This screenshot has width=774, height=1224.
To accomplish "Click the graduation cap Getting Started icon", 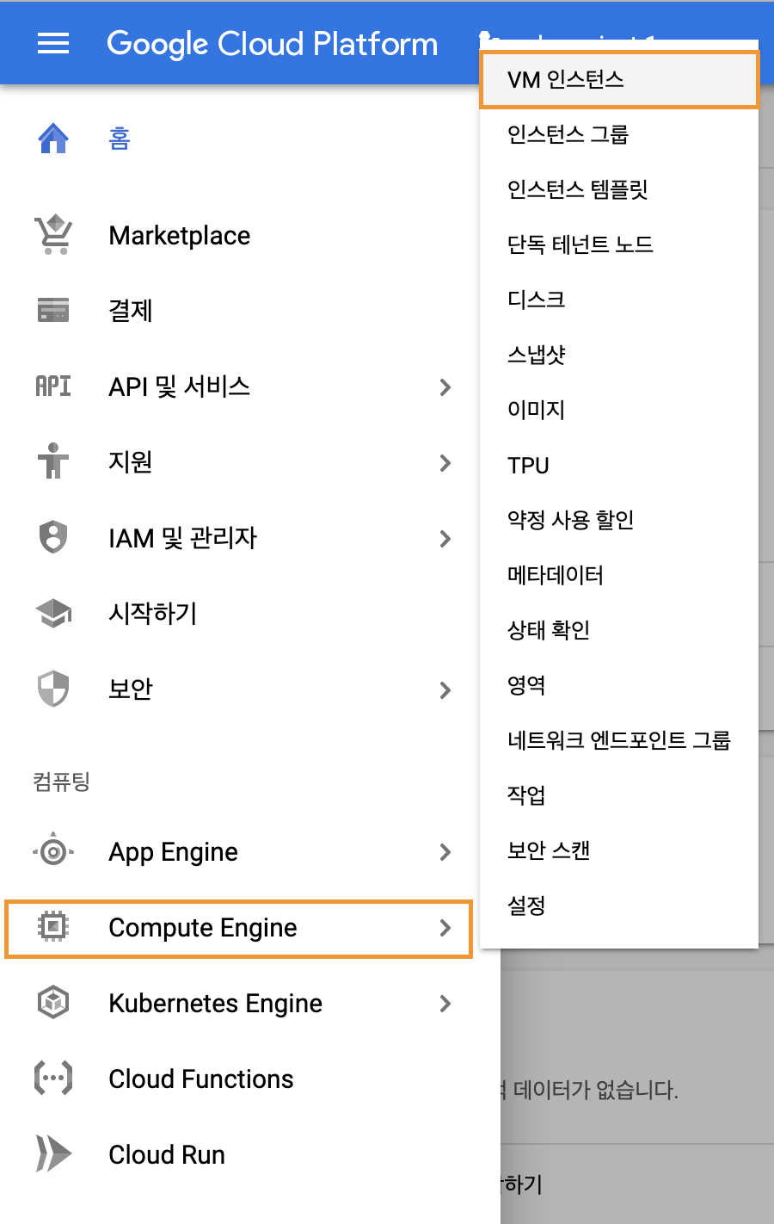I will tap(53, 613).
